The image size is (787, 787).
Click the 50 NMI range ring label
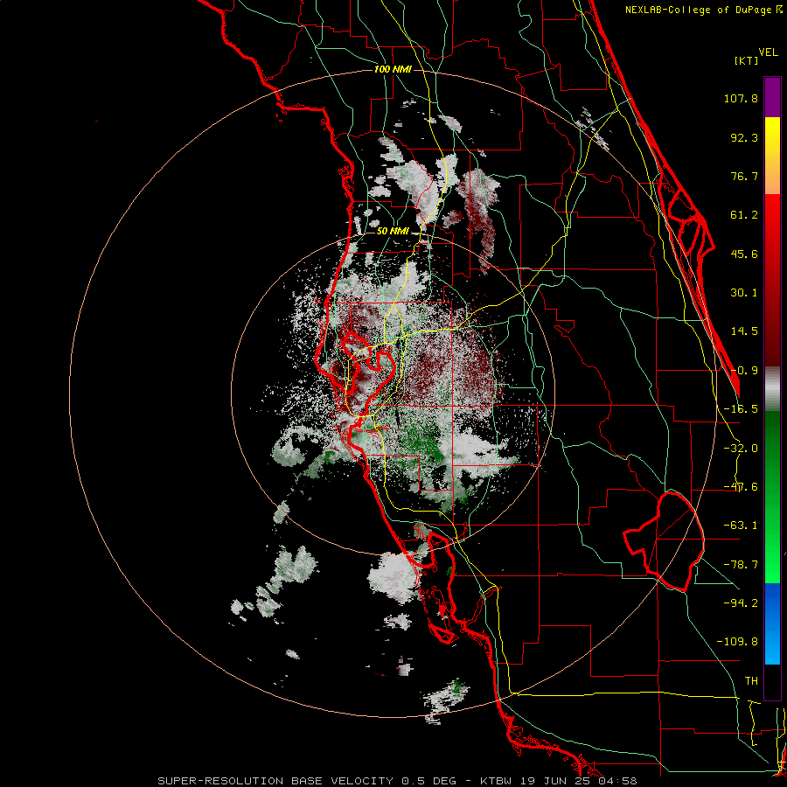393,232
